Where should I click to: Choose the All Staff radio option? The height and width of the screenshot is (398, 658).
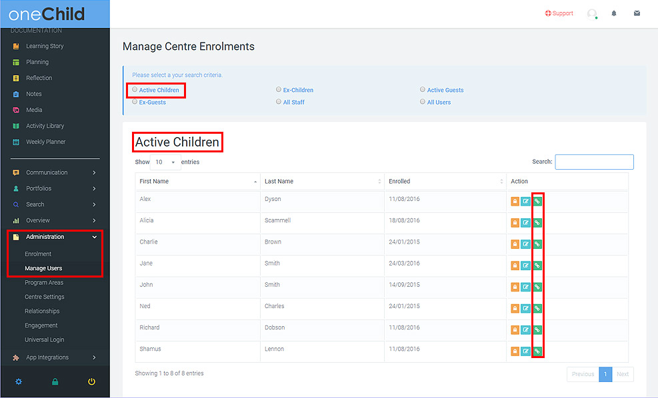279,102
